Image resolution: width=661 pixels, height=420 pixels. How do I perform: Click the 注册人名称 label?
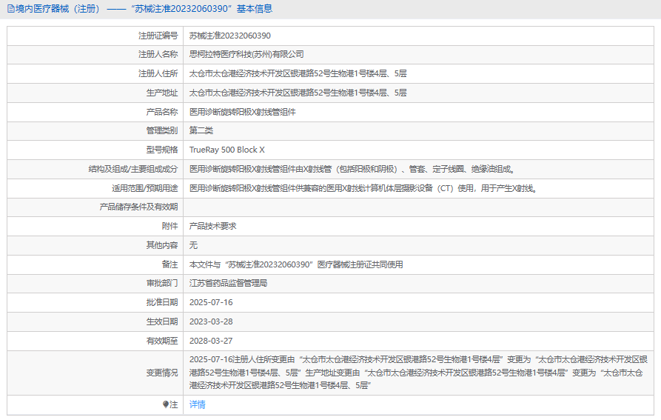158,54
